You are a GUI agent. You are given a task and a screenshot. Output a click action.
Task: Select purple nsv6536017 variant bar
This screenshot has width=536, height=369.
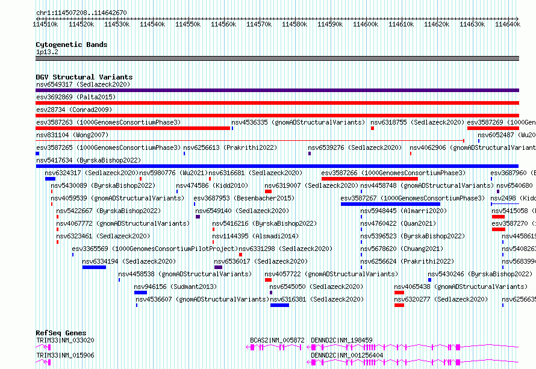tap(219, 267)
